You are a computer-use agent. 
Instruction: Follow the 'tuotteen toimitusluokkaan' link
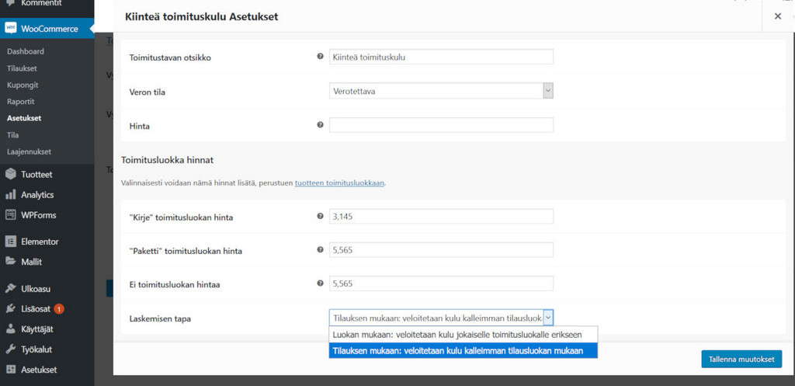339,183
